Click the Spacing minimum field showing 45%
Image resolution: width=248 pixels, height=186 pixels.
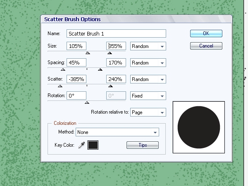tap(76, 62)
